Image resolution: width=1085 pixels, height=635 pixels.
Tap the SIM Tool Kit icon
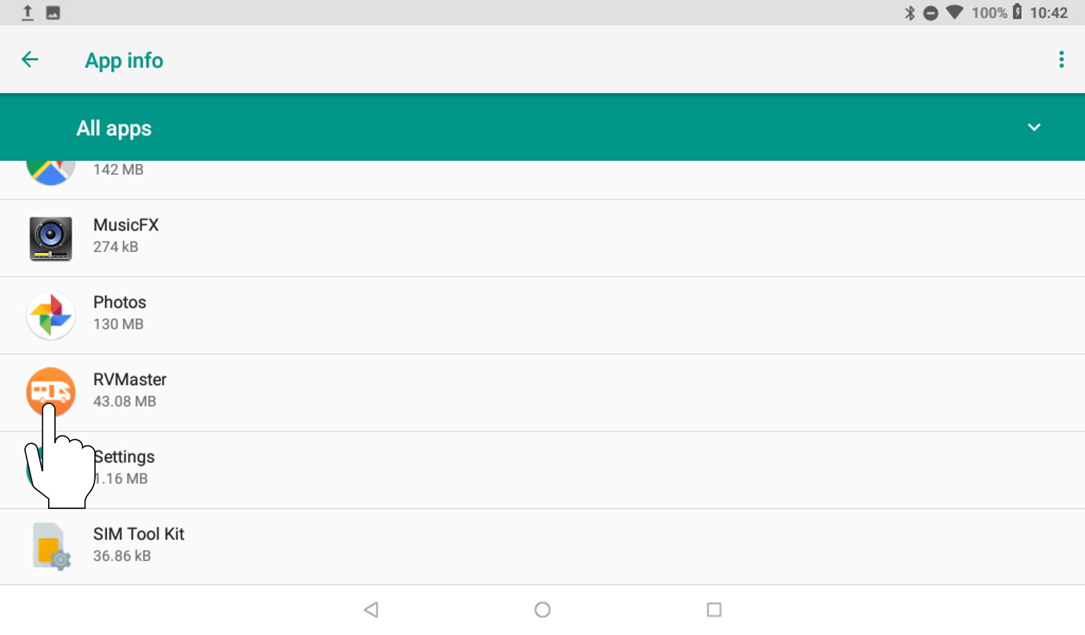point(51,546)
